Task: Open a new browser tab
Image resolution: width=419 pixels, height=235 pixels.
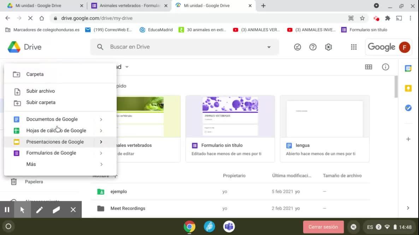Action: click(x=263, y=6)
